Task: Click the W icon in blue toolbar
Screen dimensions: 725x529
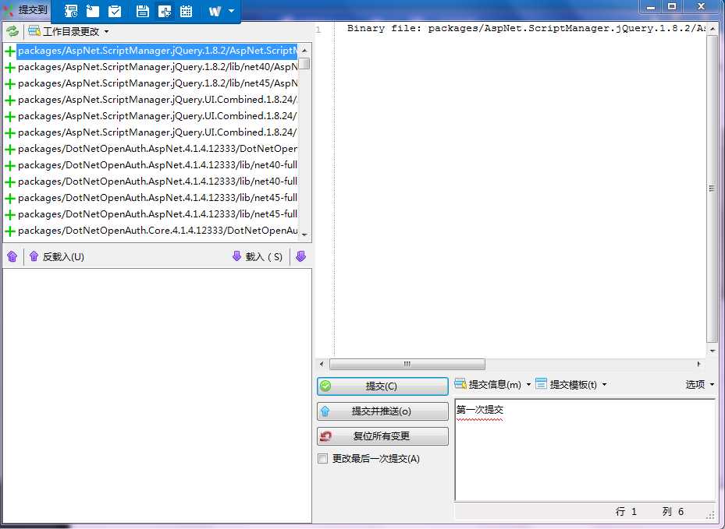Action: (x=215, y=11)
